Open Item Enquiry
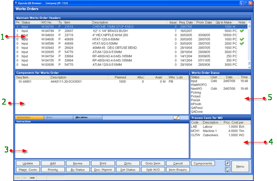The width and height of the screenshot is (277, 181). point(178,170)
